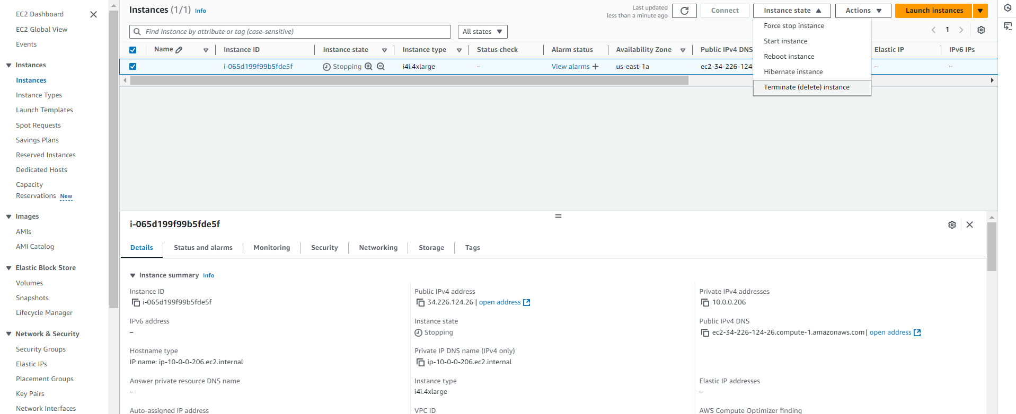Click the details panel vertical scrollbar
1016x414 pixels.
992,247
